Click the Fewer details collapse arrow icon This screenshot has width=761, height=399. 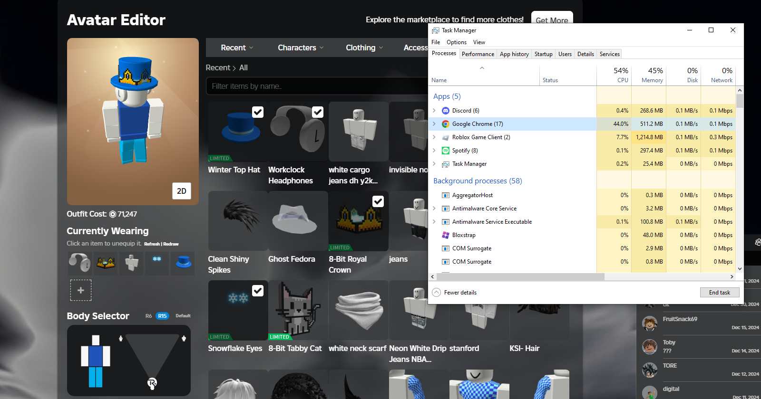click(x=437, y=293)
